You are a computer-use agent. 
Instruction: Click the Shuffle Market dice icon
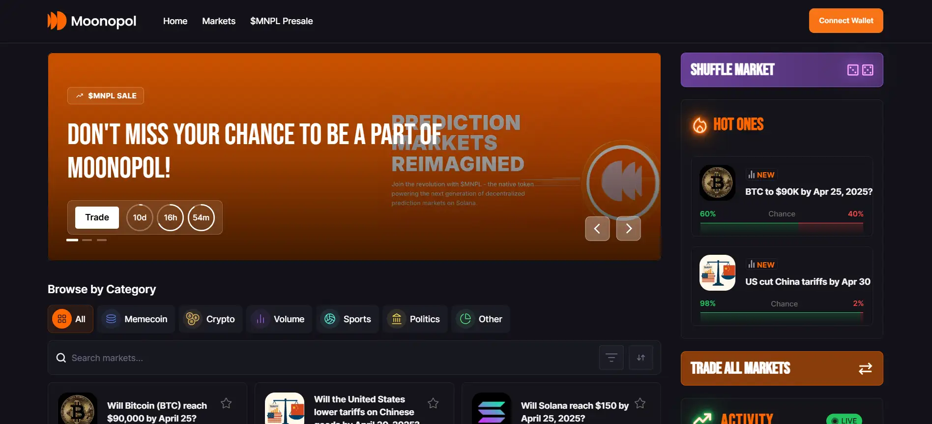860,70
